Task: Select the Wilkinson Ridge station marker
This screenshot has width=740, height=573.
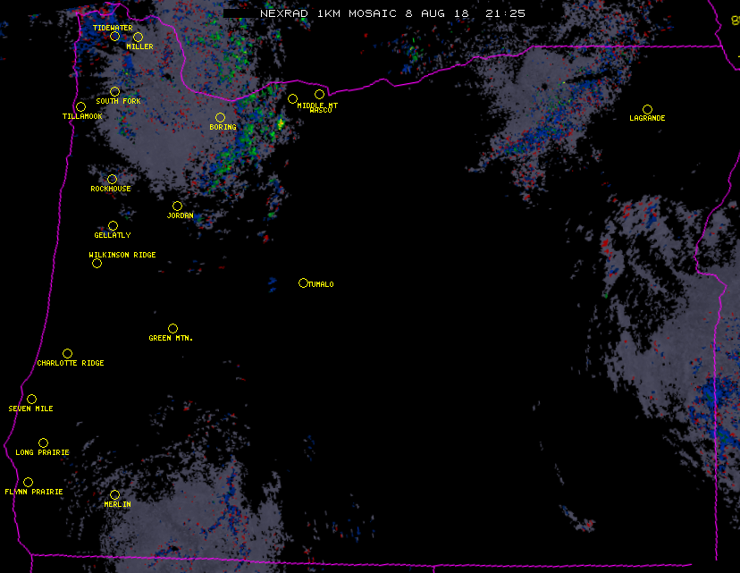Action: [x=97, y=264]
